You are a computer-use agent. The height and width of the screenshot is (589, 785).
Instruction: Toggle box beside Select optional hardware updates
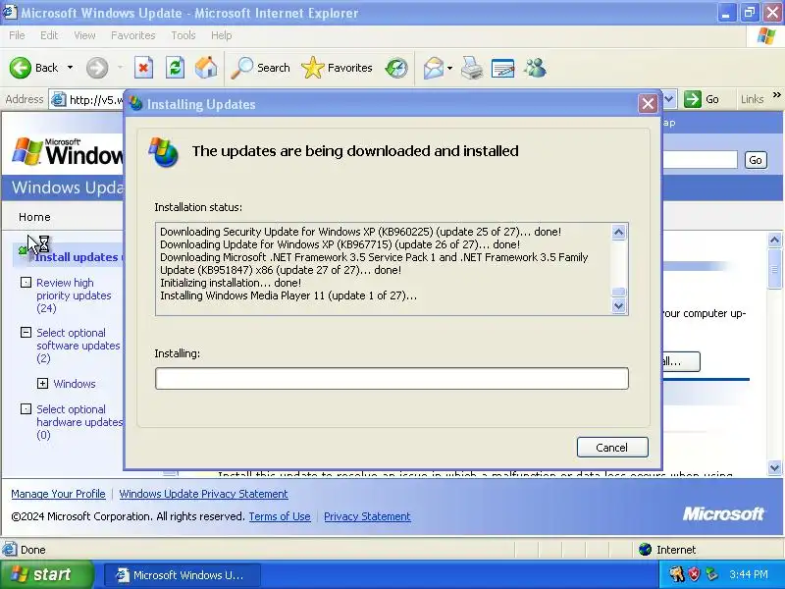[26, 409]
